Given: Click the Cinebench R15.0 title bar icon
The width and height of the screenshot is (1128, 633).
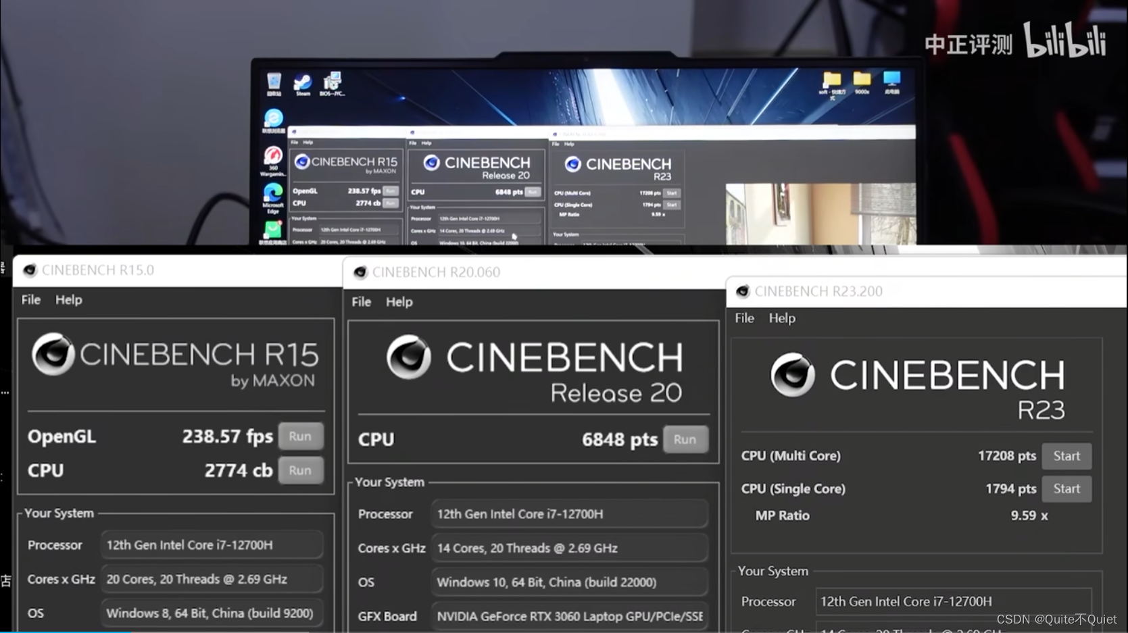Looking at the screenshot, I should 29,270.
